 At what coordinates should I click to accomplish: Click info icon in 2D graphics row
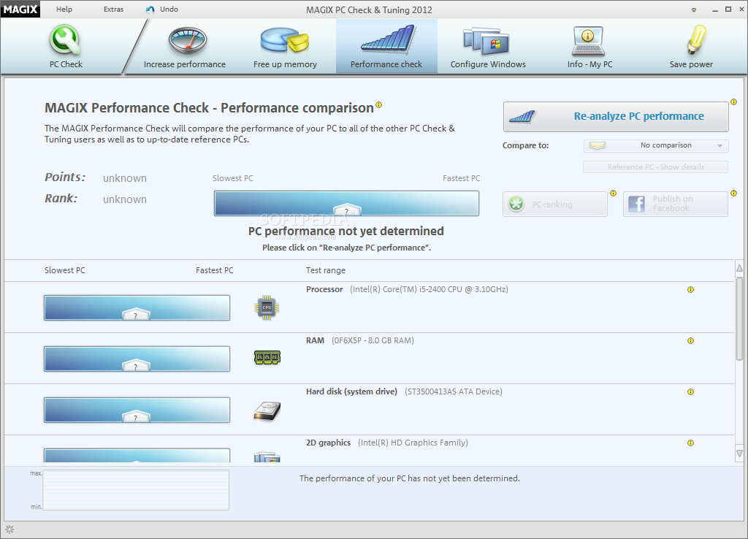690,443
